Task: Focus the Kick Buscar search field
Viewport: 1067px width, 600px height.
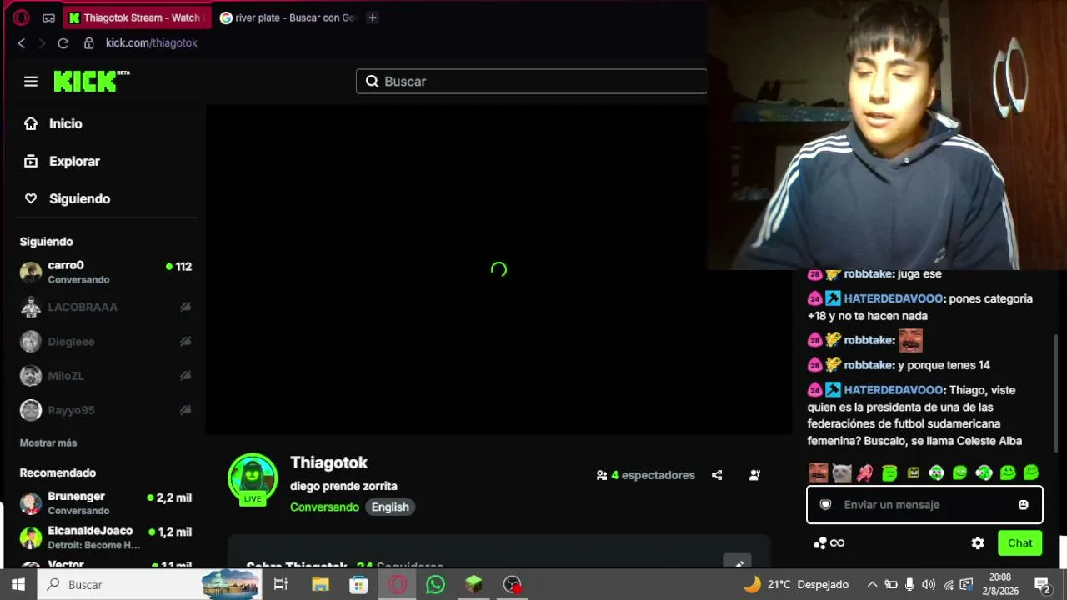Action: (532, 81)
